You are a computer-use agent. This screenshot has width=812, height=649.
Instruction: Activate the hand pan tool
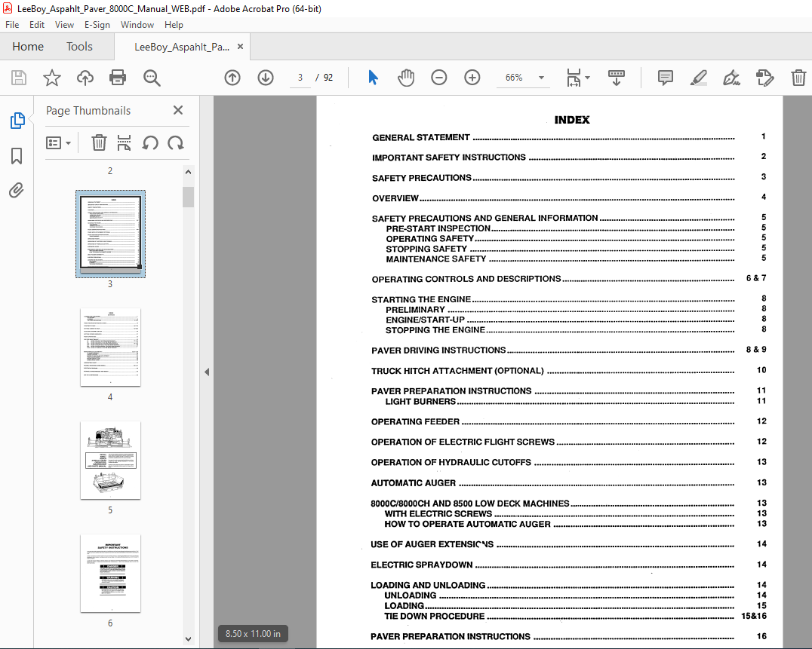406,78
